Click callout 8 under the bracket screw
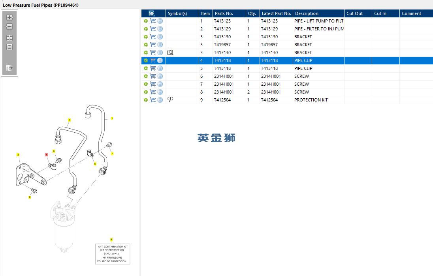Screen dimensions: 433x276 point(30,197)
